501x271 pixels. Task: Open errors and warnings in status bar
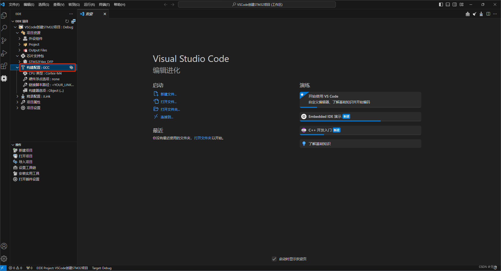15,268
